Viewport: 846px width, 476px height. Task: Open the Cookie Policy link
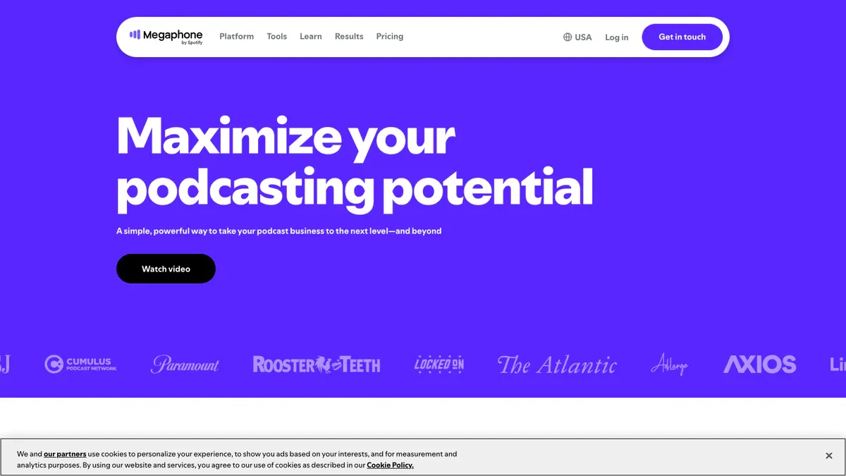390,465
